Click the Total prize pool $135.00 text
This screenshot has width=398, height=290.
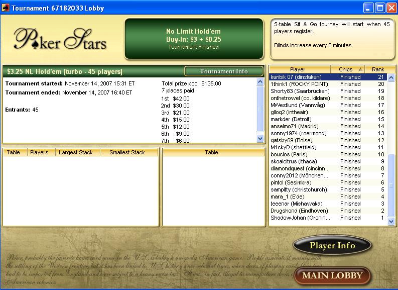click(x=191, y=83)
